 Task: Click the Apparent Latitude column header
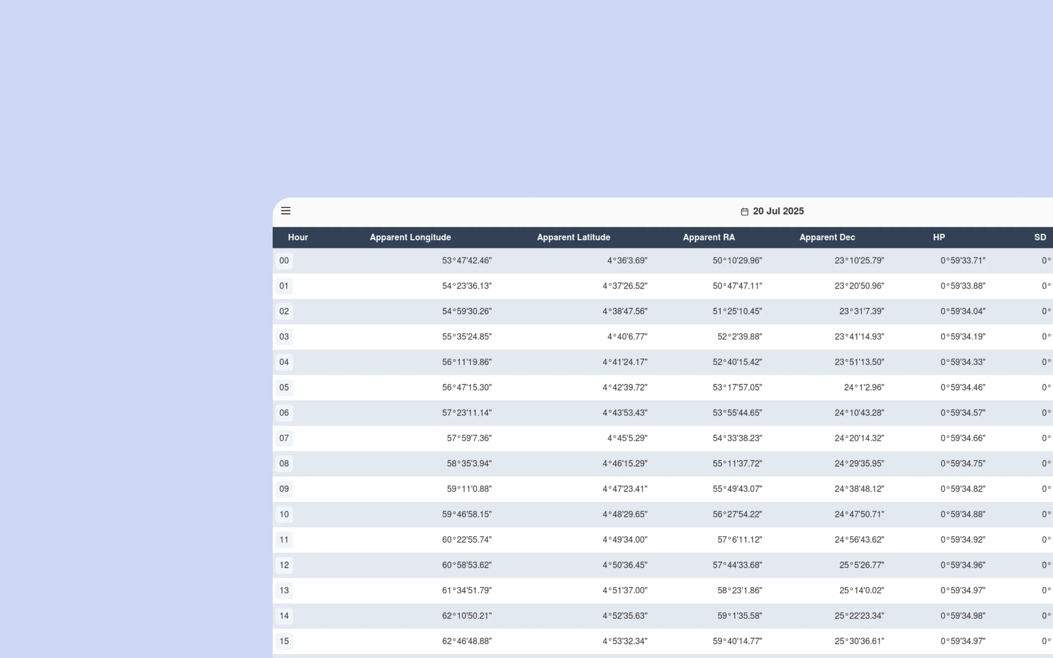pyautogui.click(x=573, y=237)
